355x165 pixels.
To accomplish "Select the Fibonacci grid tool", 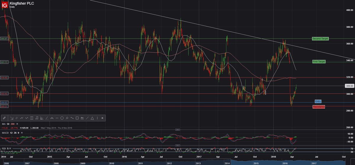I will tap(32, 118).
